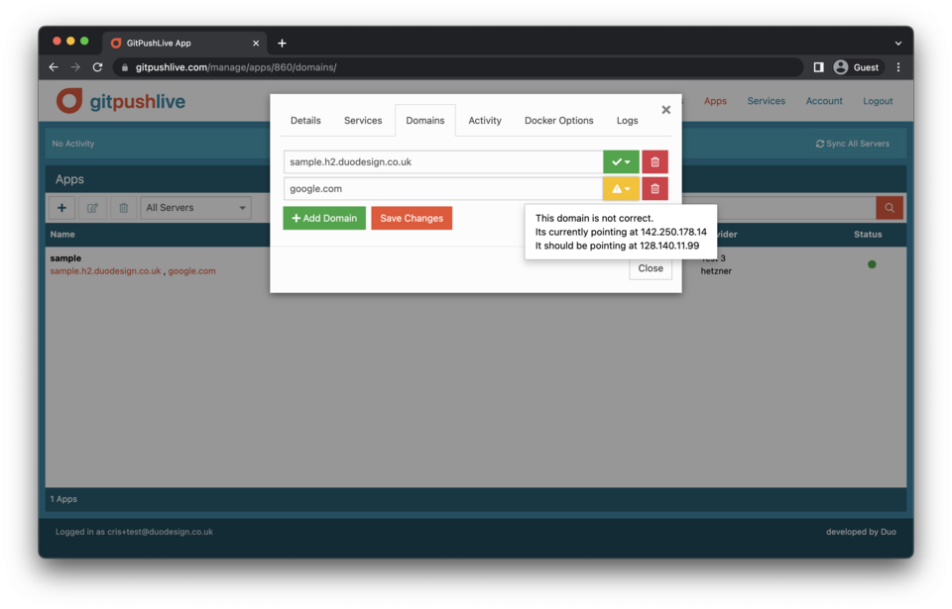Open a new browser tab

click(x=282, y=43)
